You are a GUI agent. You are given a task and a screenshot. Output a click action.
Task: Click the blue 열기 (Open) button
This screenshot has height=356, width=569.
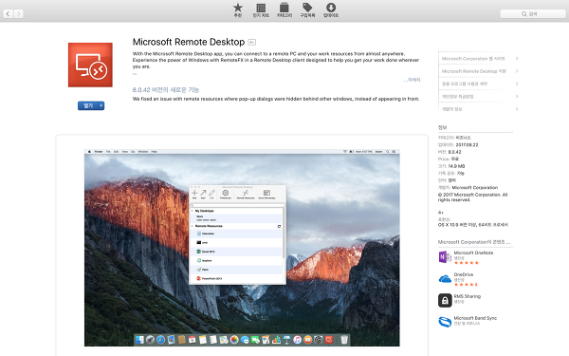click(x=88, y=105)
